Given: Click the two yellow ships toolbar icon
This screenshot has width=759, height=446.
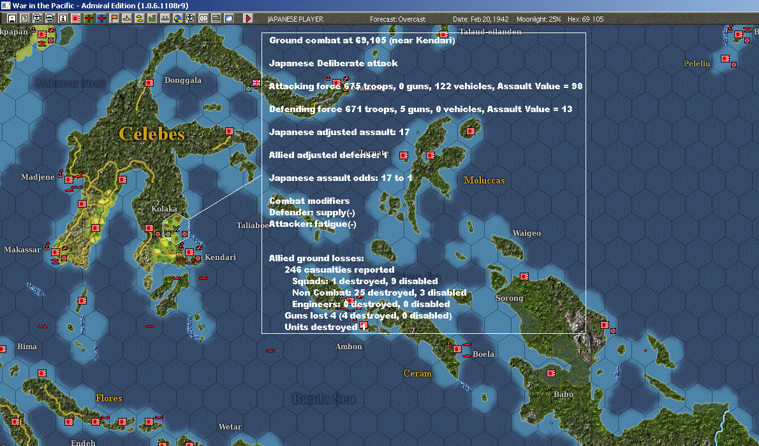Looking at the screenshot, I should tap(140, 18).
